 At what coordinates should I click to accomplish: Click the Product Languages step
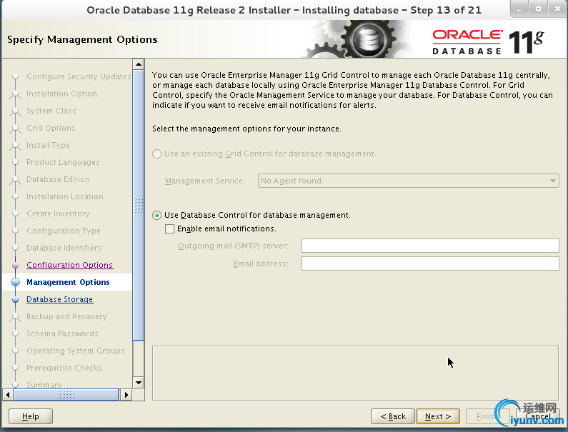(63, 162)
